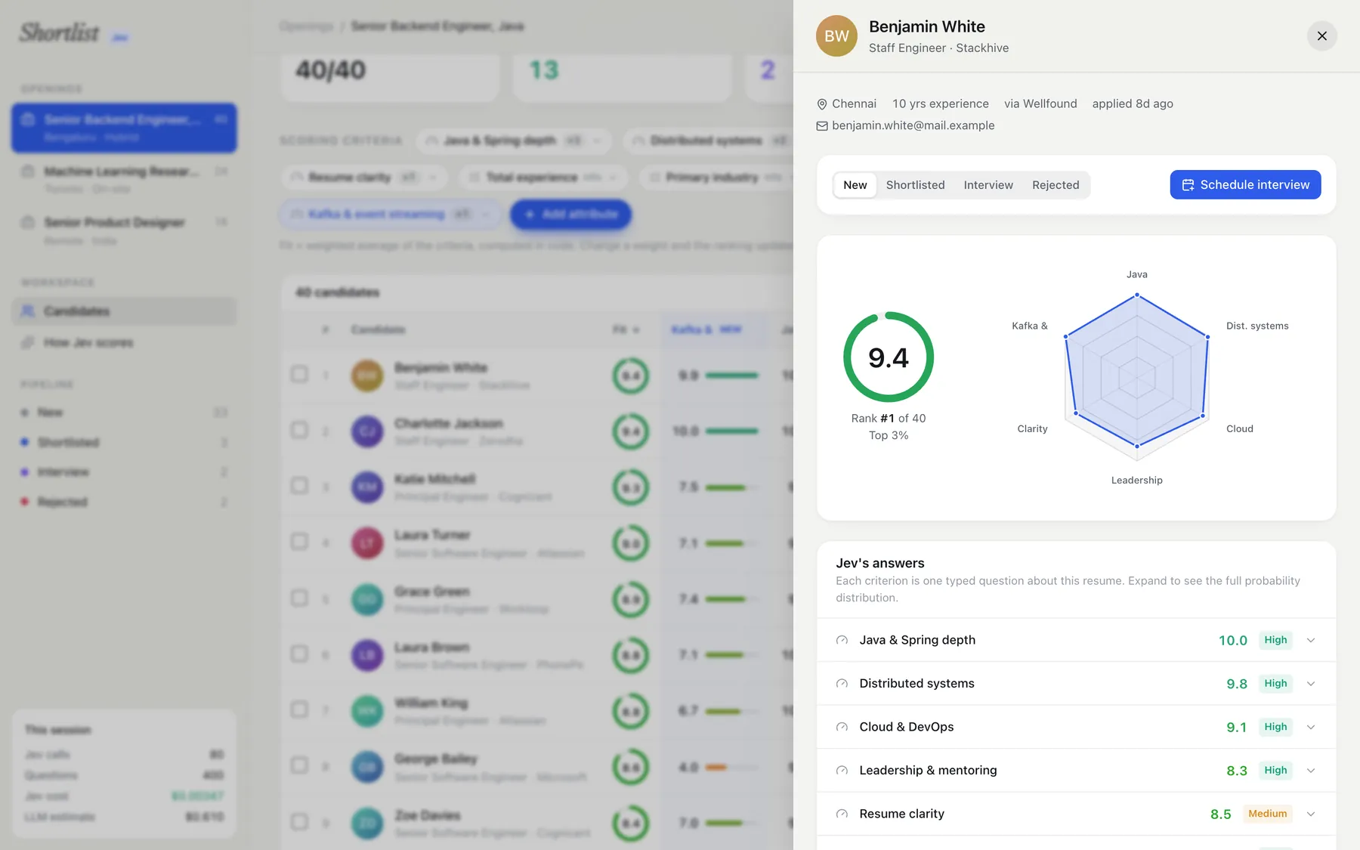Click gauge icon beside Java & Spring depth
Image resolution: width=1360 pixels, height=850 pixels.
click(x=842, y=640)
